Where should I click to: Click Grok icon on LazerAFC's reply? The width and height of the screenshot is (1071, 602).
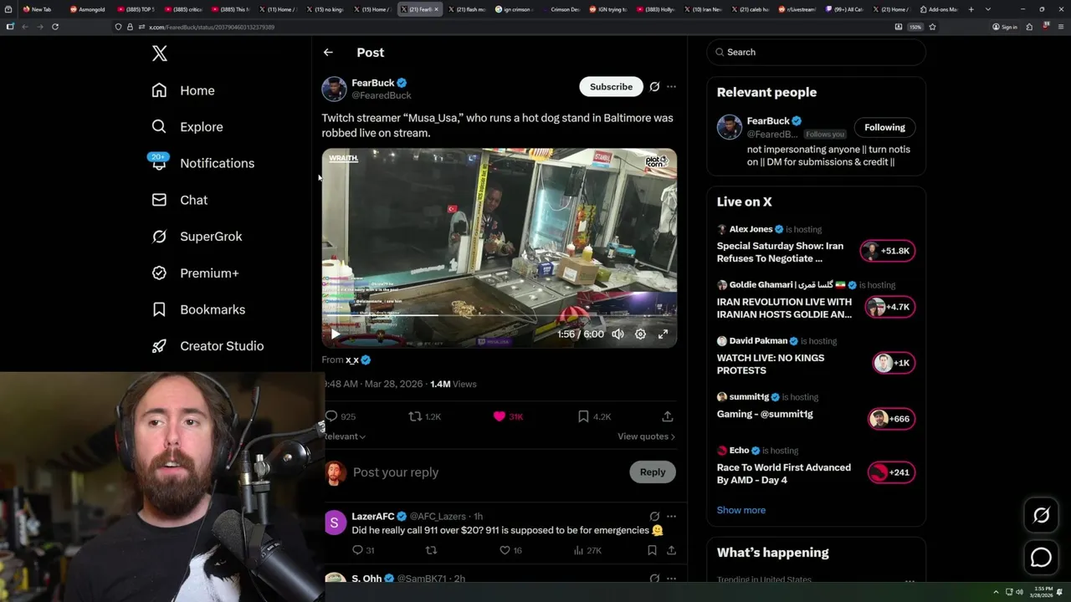click(654, 517)
